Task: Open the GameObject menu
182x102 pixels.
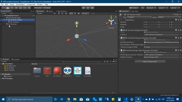Action: click(20, 5)
